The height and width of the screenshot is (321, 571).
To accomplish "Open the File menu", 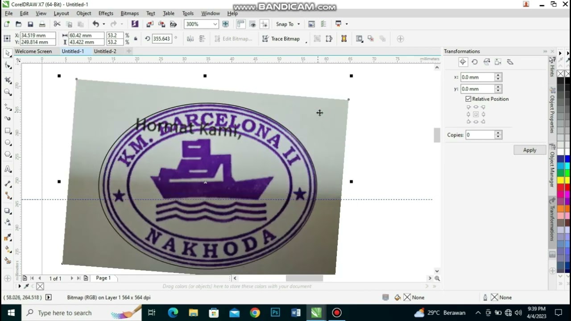I will [x=8, y=13].
